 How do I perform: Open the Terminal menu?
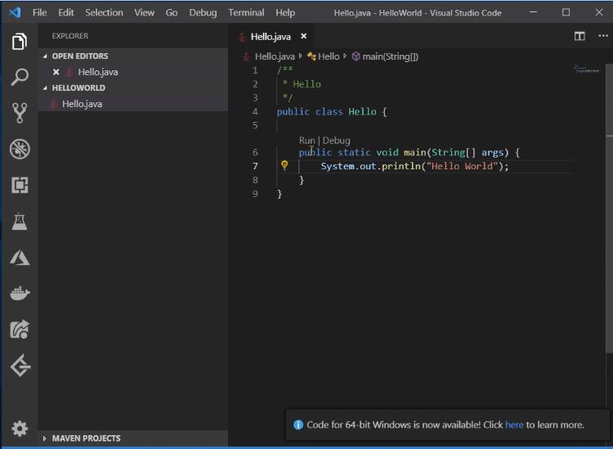click(246, 12)
